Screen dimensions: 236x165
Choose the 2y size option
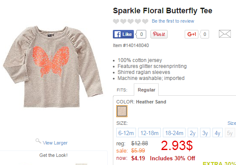point(193,133)
